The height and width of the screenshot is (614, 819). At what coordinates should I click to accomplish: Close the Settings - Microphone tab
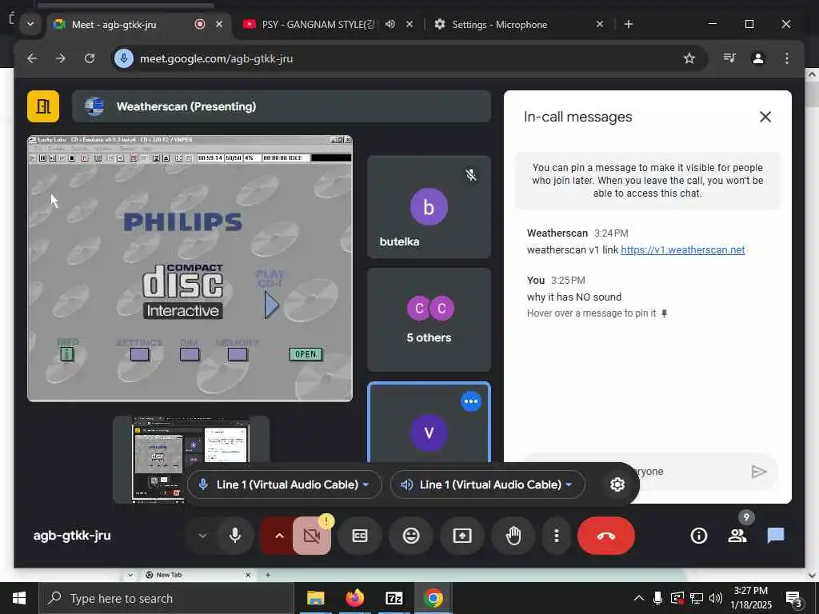coord(600,24)
